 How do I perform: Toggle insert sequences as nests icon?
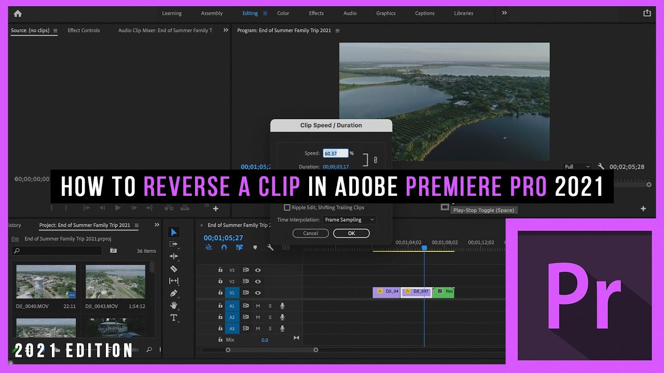pyautogui.click(x=209, y=248)
